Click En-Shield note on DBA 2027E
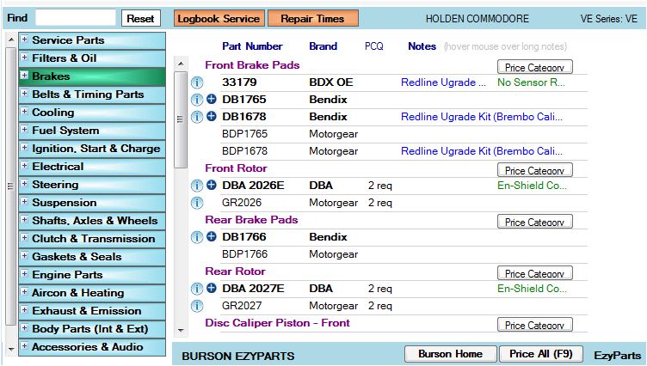This screenshot has height=366, width=647. (532, 289)
